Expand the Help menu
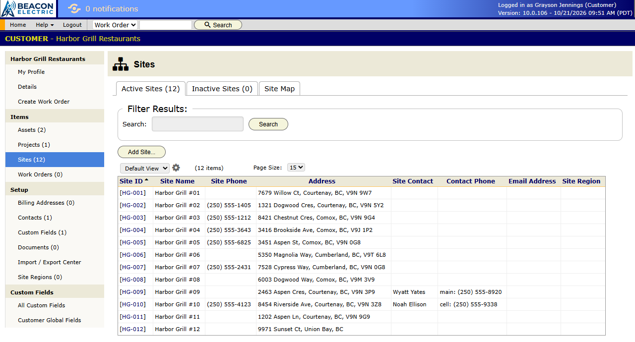The width and height of the screenshot is (635, 342). tap(45, 25)
